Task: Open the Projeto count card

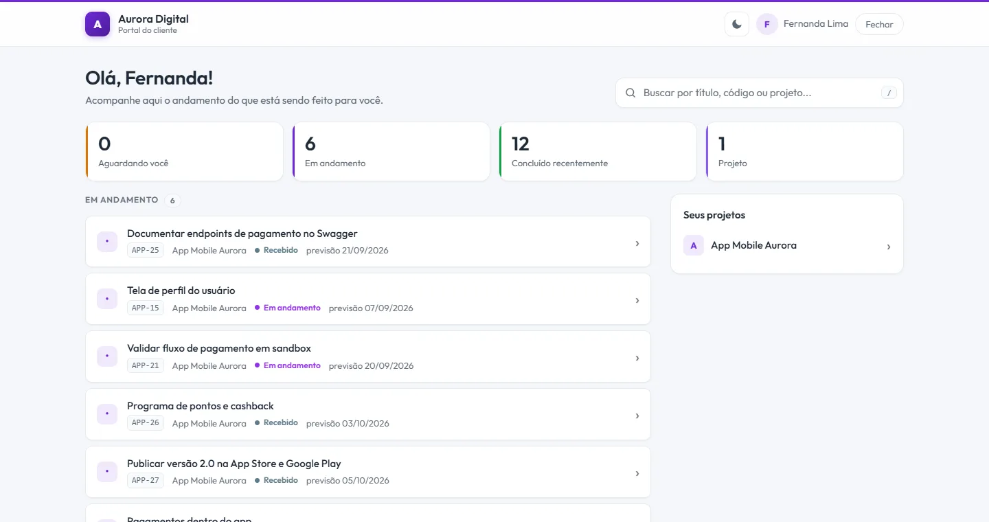Action: [x=804, y=151]
